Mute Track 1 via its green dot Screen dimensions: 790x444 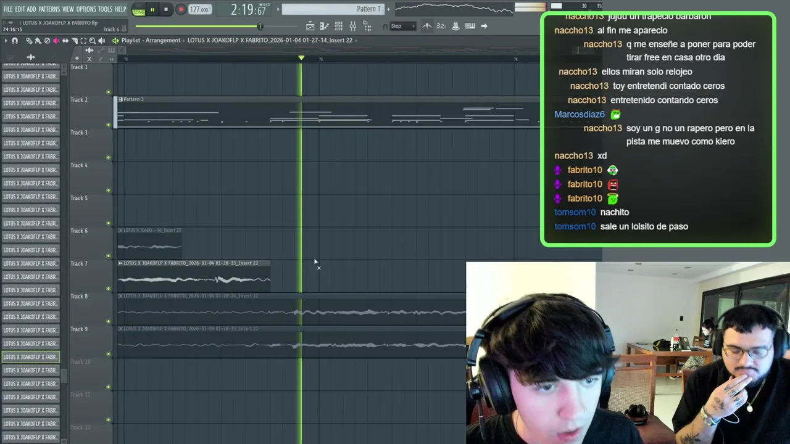click(109, 92)
